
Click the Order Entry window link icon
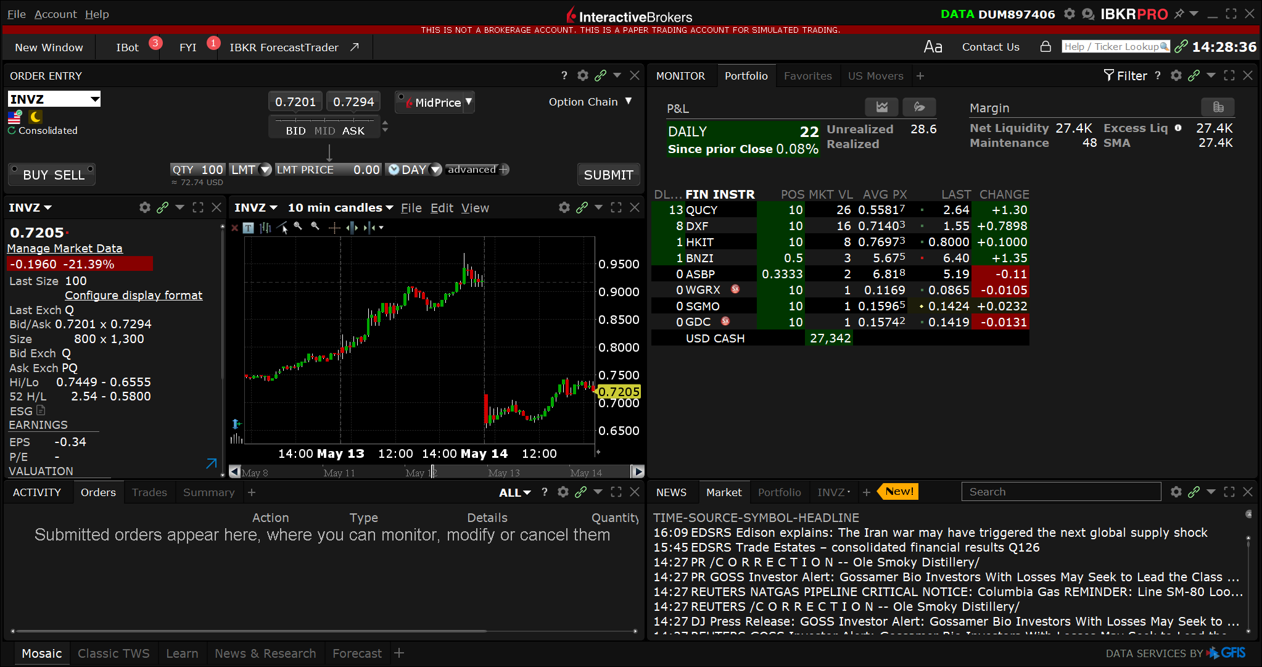tap(600, 75)
